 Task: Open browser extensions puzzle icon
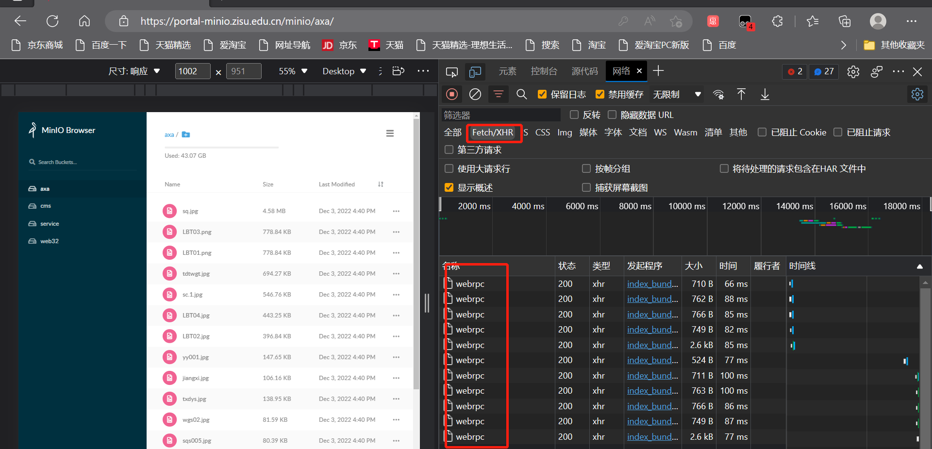[x=777, y=21]
